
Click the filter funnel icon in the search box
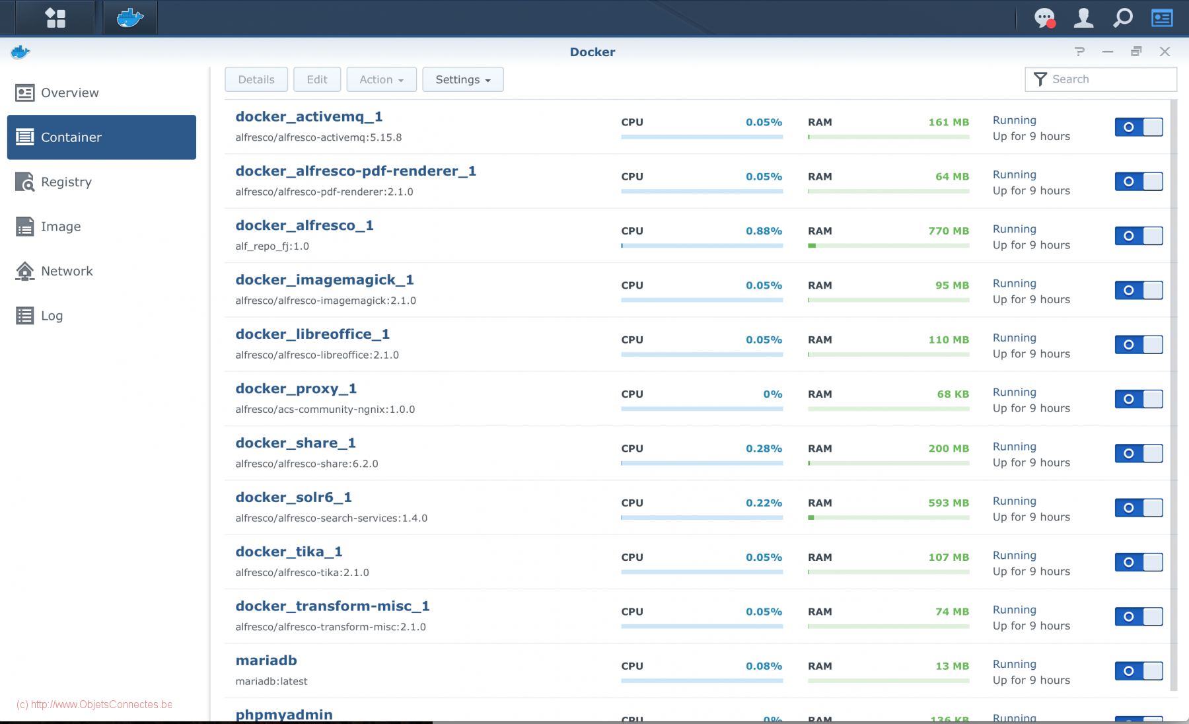pos(1040,79)
